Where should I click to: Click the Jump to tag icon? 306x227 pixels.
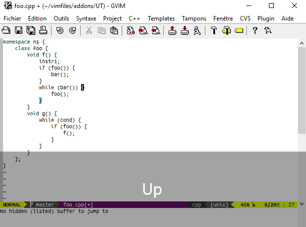coord(239,31)
